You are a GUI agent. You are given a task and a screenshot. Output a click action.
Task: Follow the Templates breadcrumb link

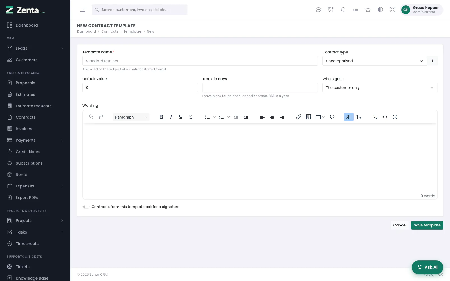[x=132, y=31]
